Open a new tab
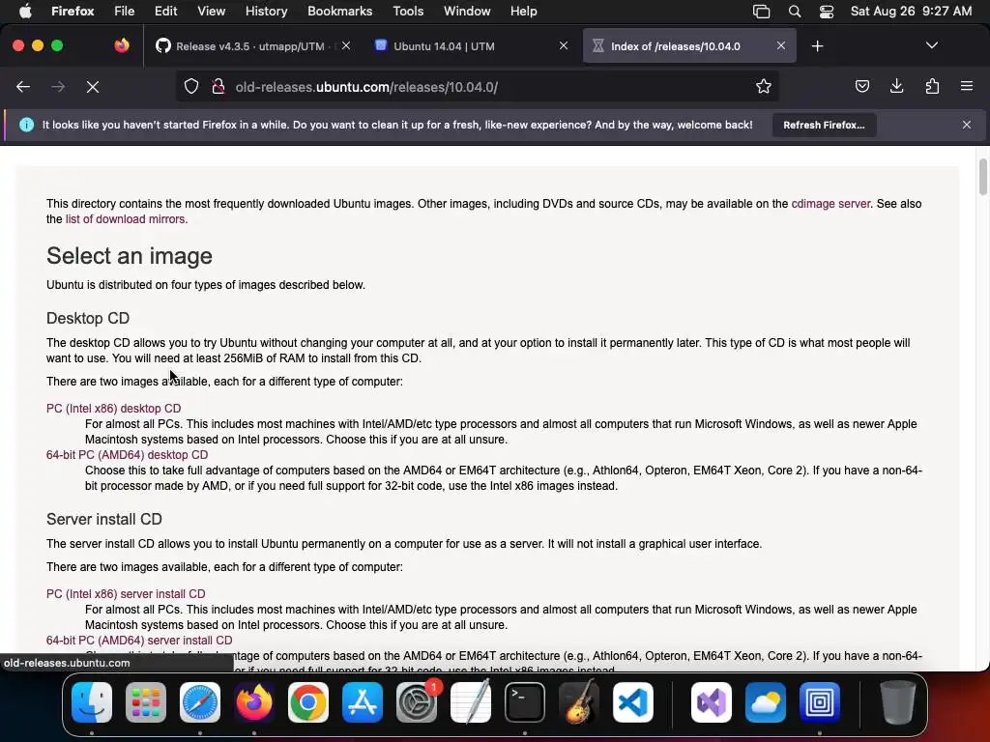This screenshot has height=742, width=990. point(818,46)
